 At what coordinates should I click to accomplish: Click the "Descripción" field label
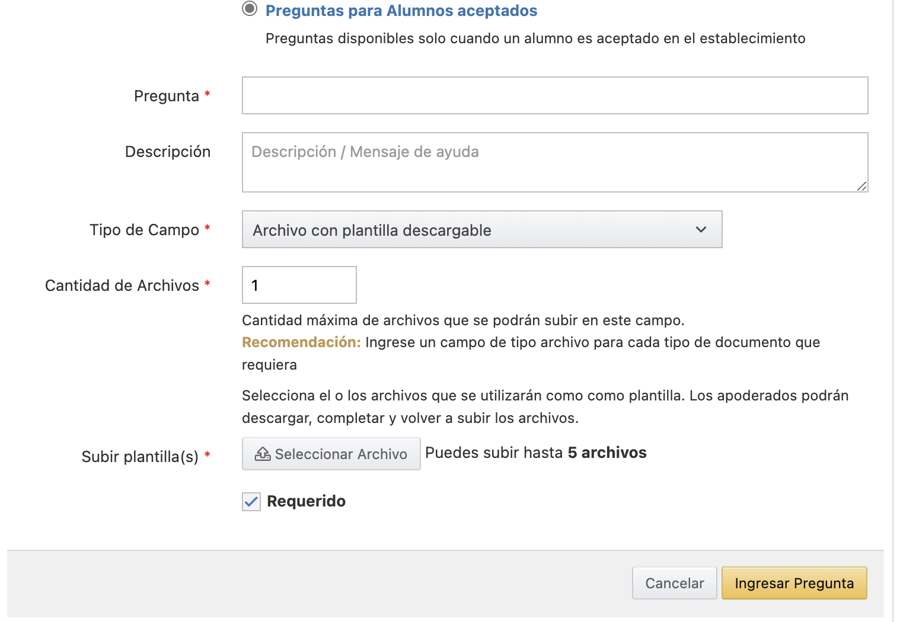coord(168,152)
